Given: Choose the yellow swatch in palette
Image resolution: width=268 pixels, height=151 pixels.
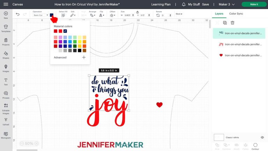Looking at the screenshot, I should coord(80,42).
